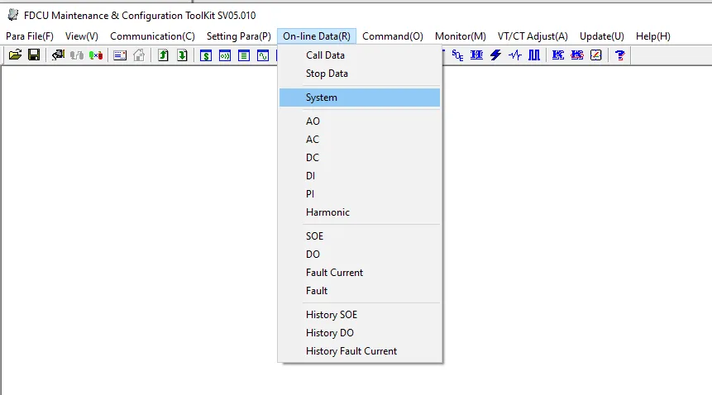Click the computer connection toolbar icon
This screenshot has width=712, height=395.
[x=58, y=55]
